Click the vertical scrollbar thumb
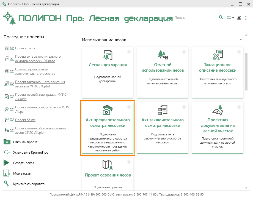 click(246, 71)
